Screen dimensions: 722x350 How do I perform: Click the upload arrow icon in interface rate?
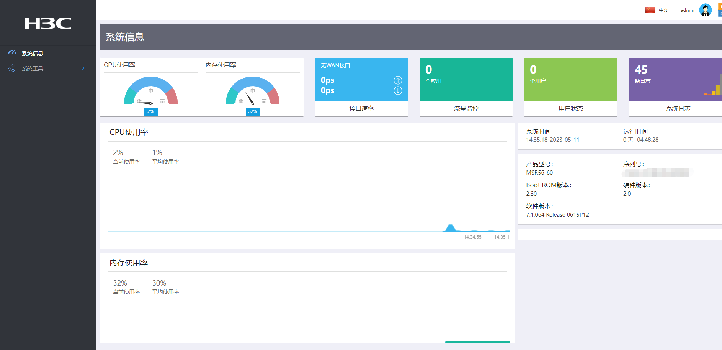pos(398,80)
